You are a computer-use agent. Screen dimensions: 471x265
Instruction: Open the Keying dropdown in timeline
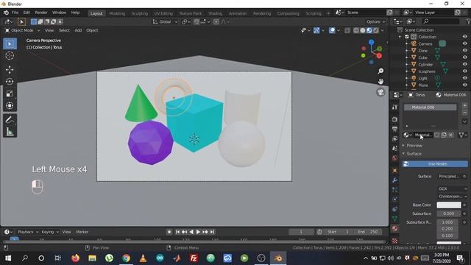tap(49, 232)
